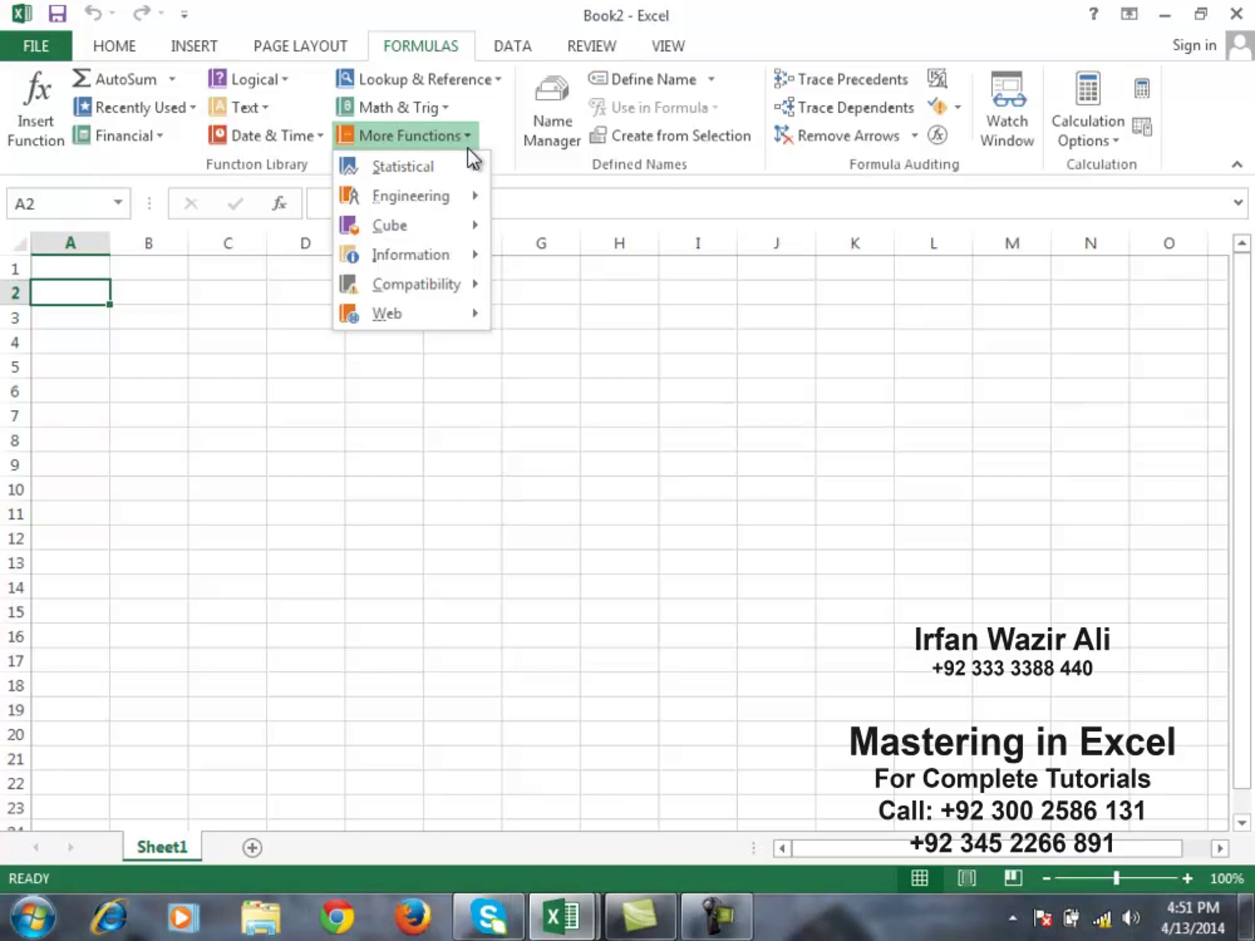Expand the formula bar
This screenshot has width=1255, height=941.
coord(1237,202)
